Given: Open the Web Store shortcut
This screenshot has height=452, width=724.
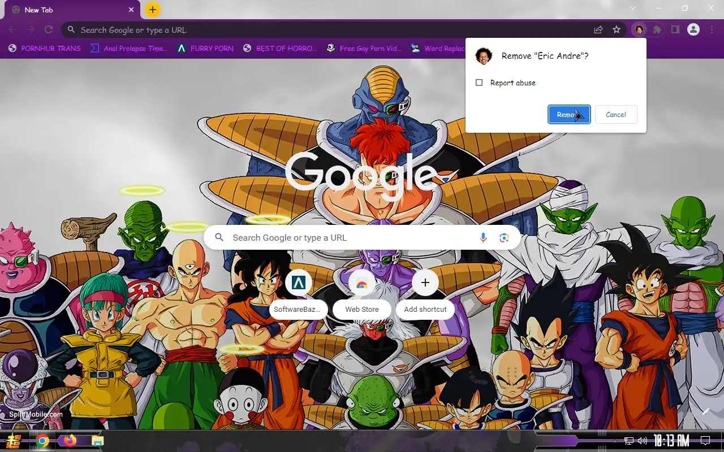Looking at the screenshot, I should [362, 295].
